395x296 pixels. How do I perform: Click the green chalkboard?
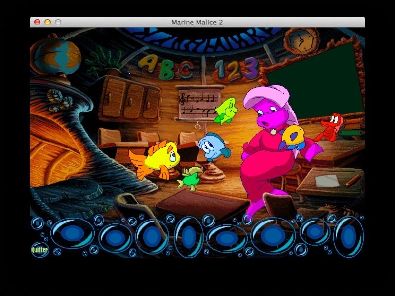point(316,79)
